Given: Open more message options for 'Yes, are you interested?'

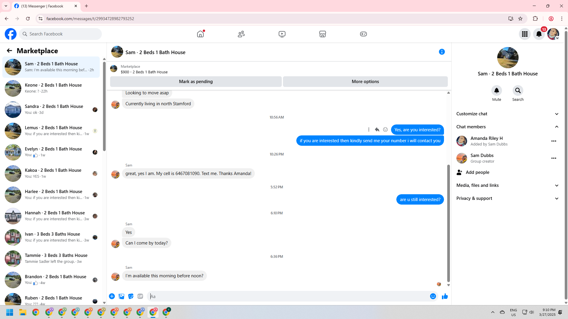Looking at the screenshot, I should pyautogui.click(x=369, y=129).
